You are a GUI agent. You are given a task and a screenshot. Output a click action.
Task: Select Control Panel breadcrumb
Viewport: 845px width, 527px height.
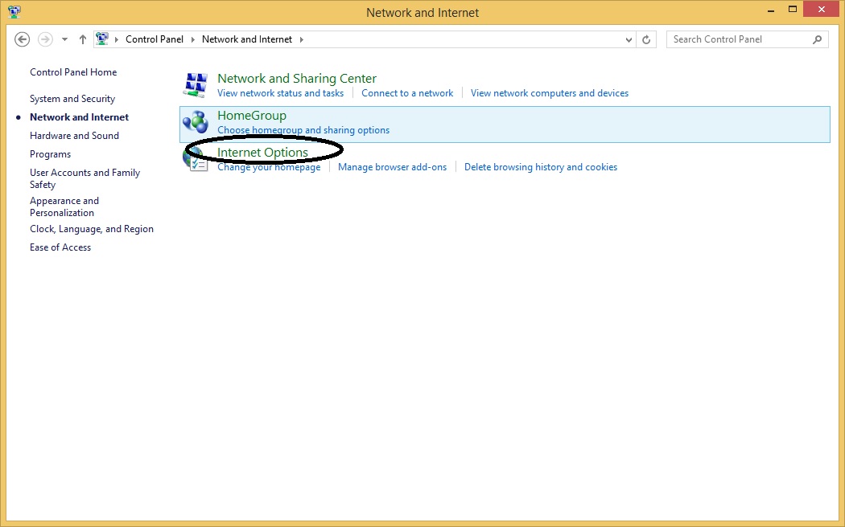pos(155,39)
